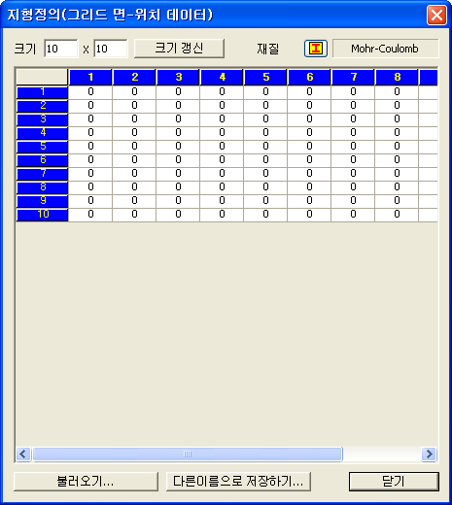Select row header 3
The height and width of the screenshot is (505, 452).
(43, 119)
